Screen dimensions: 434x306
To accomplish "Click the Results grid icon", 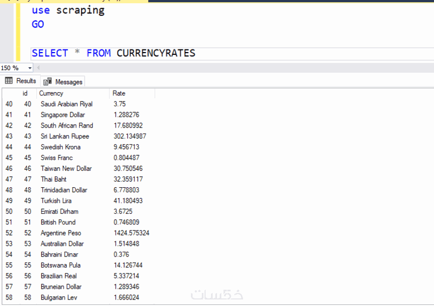I will point(9,81).
